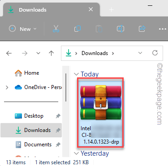Select the Intel WinRAR archive file
Image resolution: width=168 pixels, height=166 pixels.
[x=101, y=113]
